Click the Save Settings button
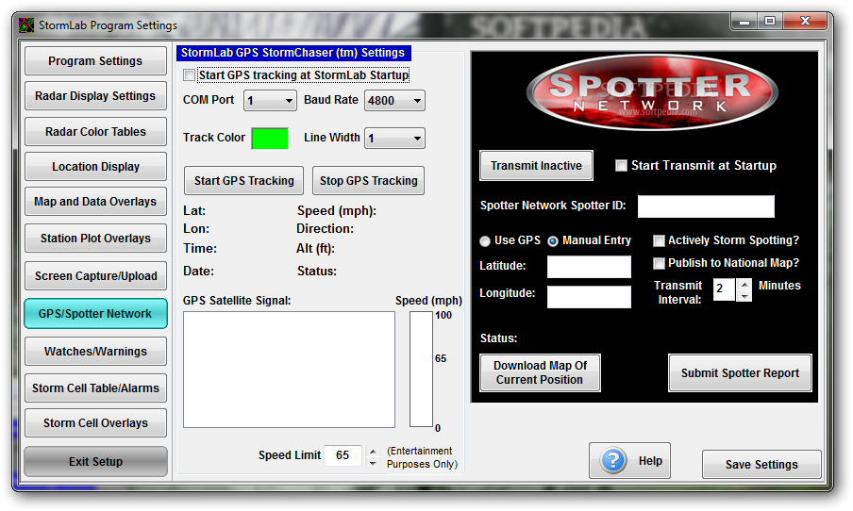 click(761, 464)
